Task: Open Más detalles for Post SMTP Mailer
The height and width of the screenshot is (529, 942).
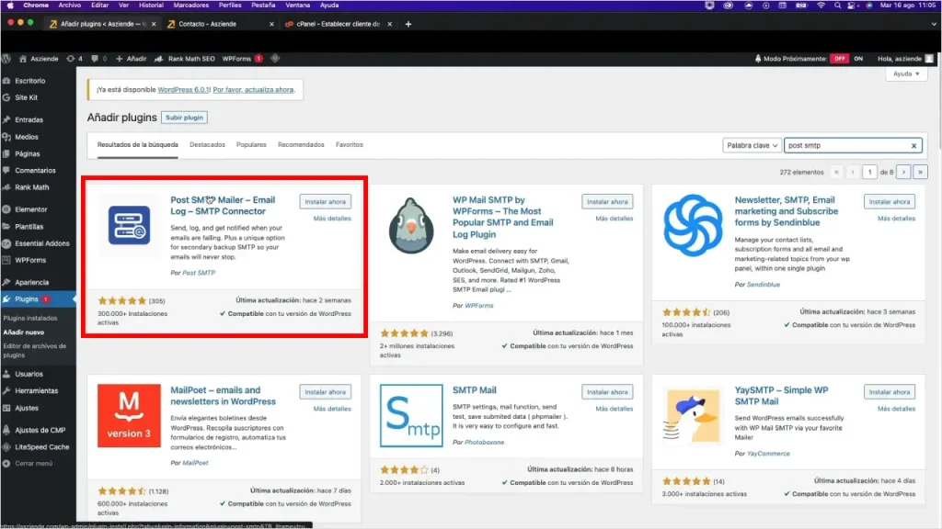Action: pyautogui.click(x=331, y=219)
